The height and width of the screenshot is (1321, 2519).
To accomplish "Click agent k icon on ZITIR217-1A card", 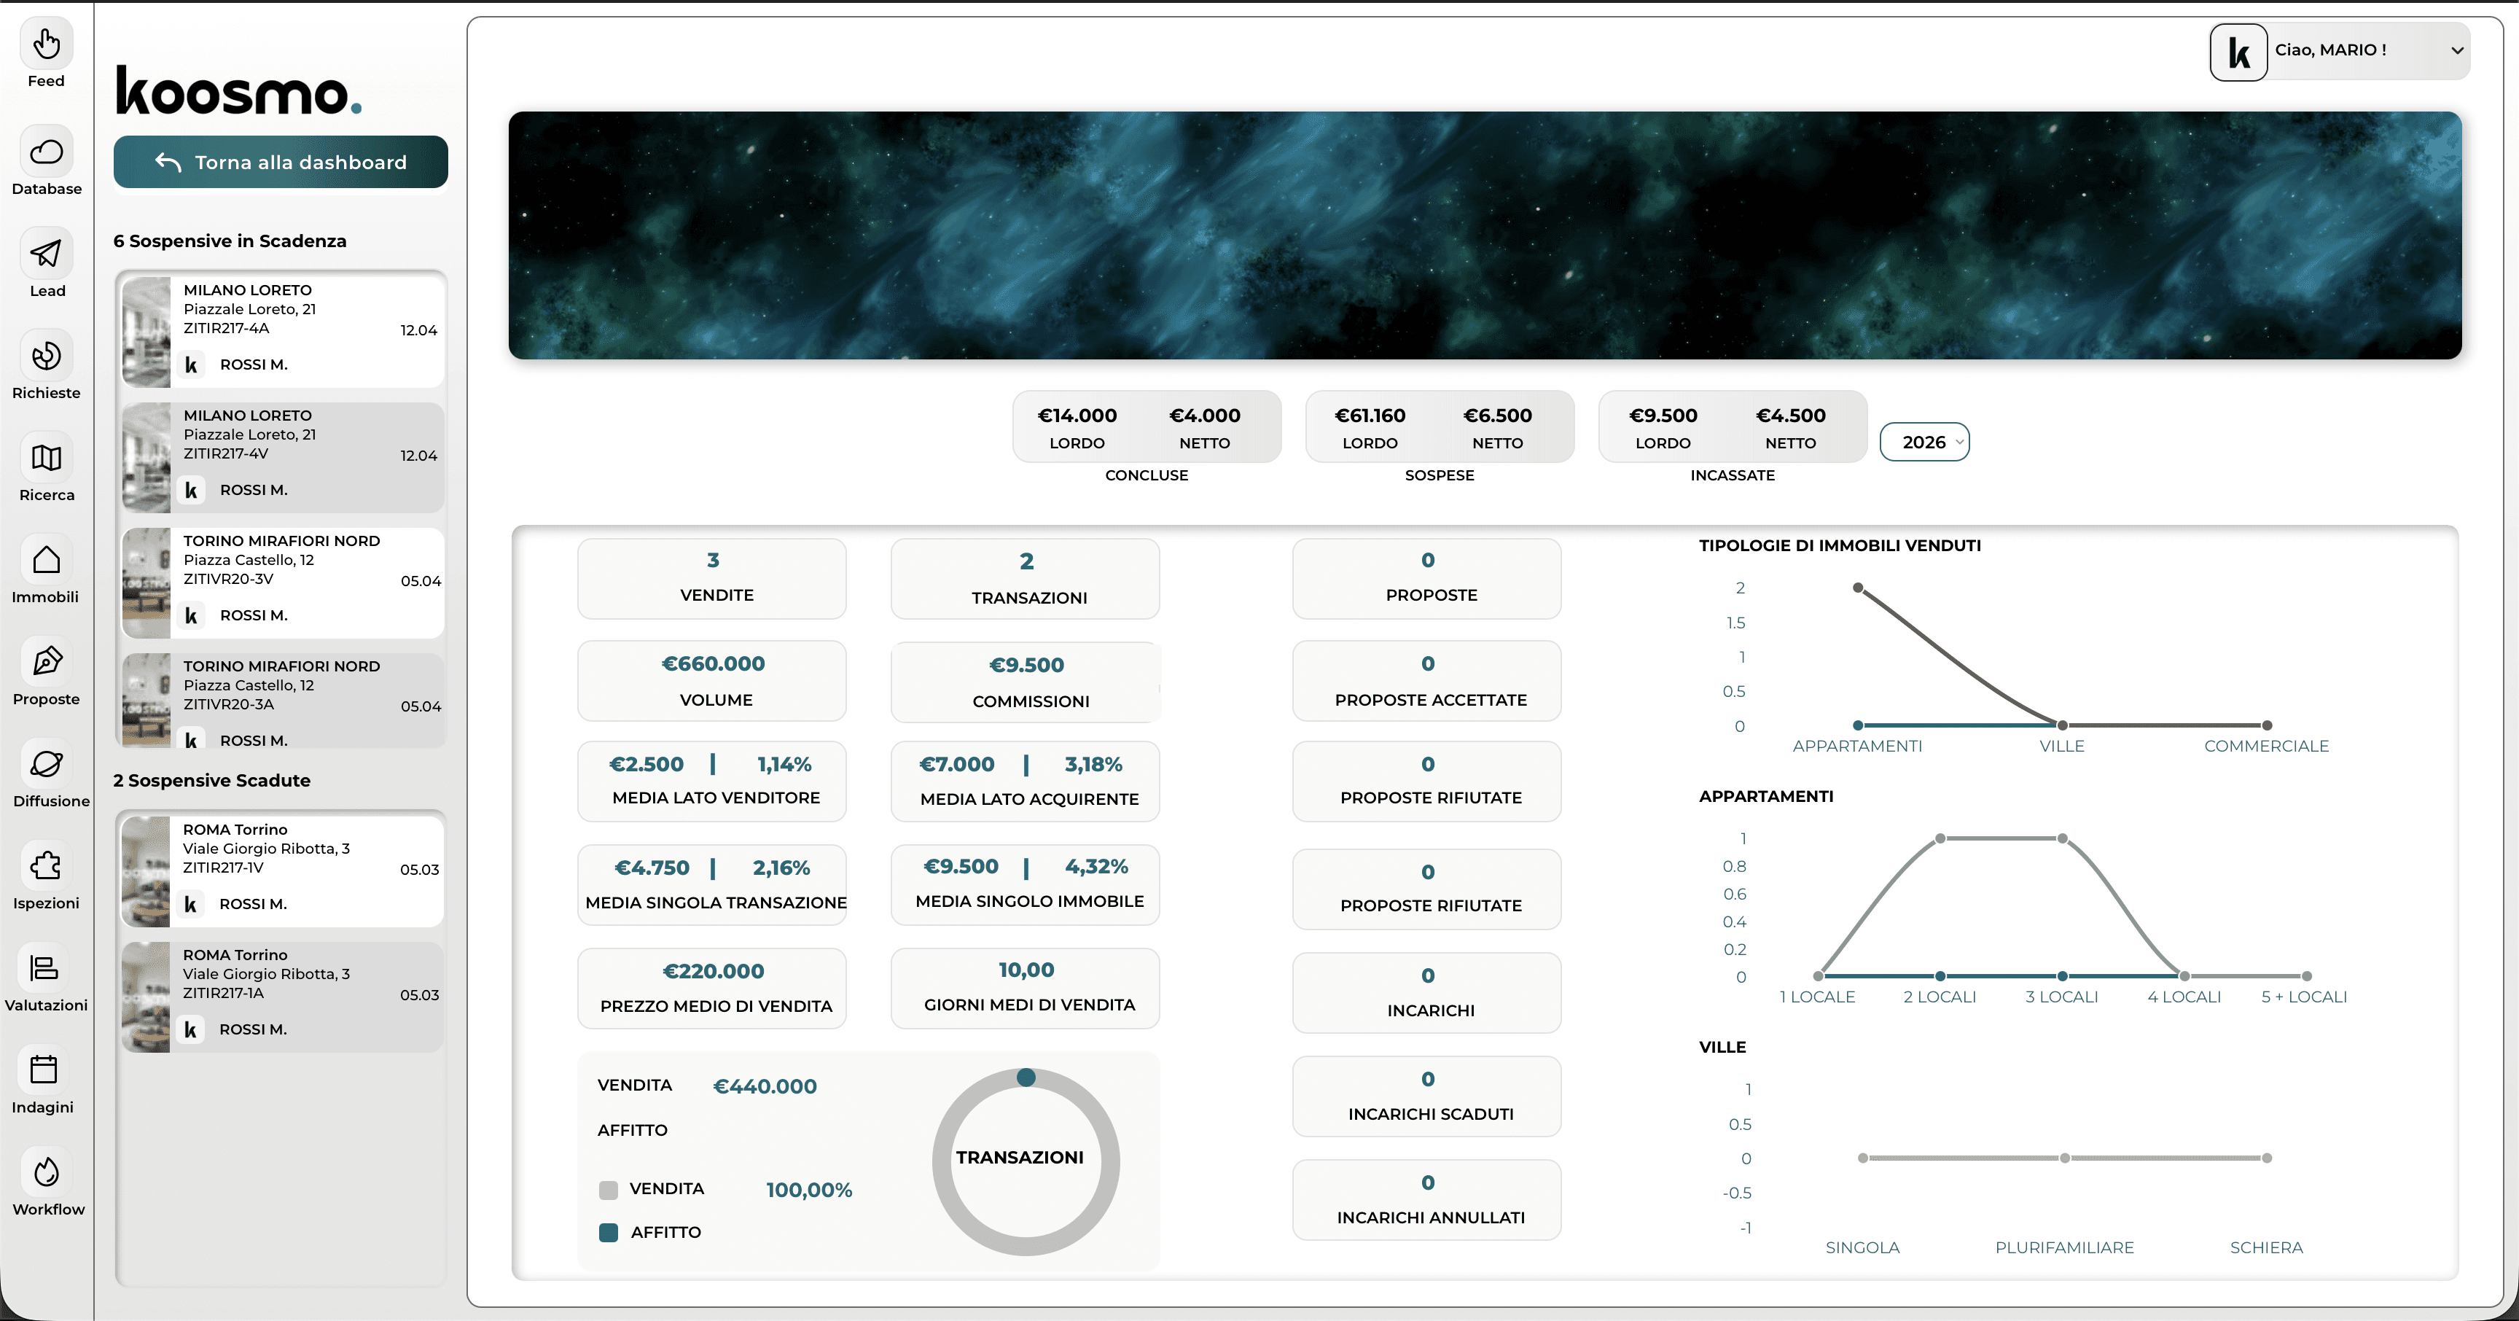I will 191,1029.
